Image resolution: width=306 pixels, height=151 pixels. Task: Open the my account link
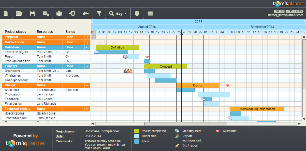tap(294, 11)
